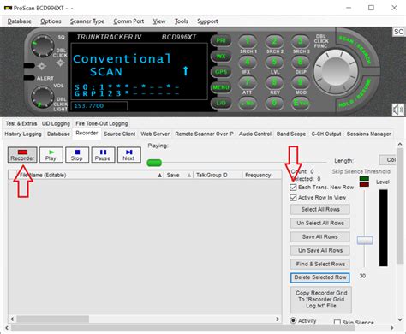Push the decimal No keypad button

tap(248, 103)
